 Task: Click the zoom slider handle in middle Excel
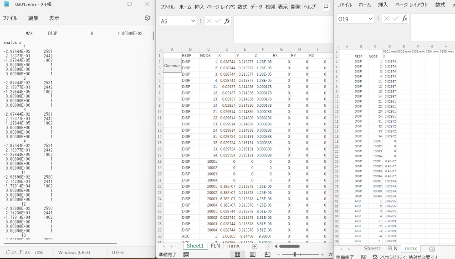tap(295, 254)
